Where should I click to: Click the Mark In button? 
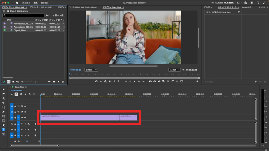[114, 81]
